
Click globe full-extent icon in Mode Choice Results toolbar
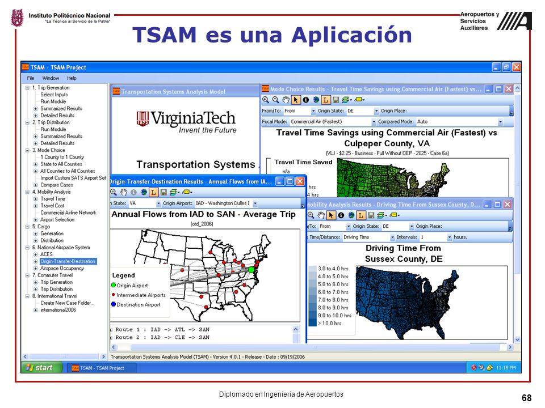[316, 100]
